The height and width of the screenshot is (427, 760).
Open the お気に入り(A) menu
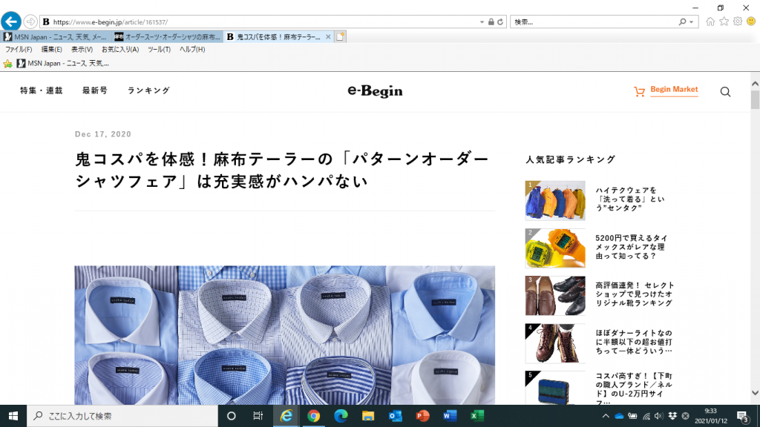(120, 50)
